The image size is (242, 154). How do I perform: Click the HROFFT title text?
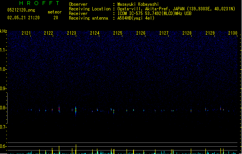[x=40, y=3]
